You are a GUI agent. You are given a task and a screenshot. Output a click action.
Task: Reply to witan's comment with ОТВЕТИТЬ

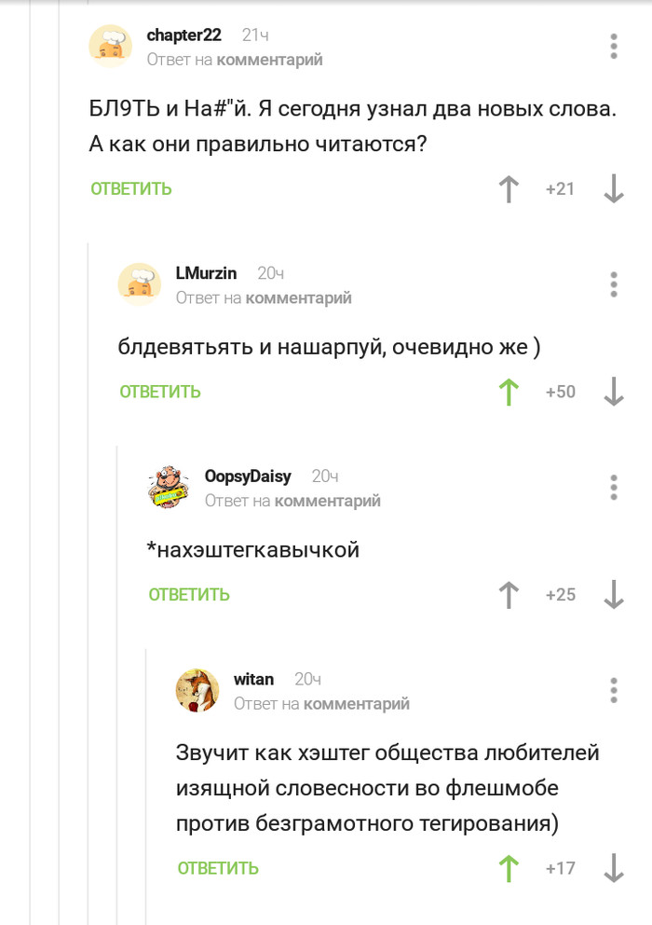click(218, 868)
